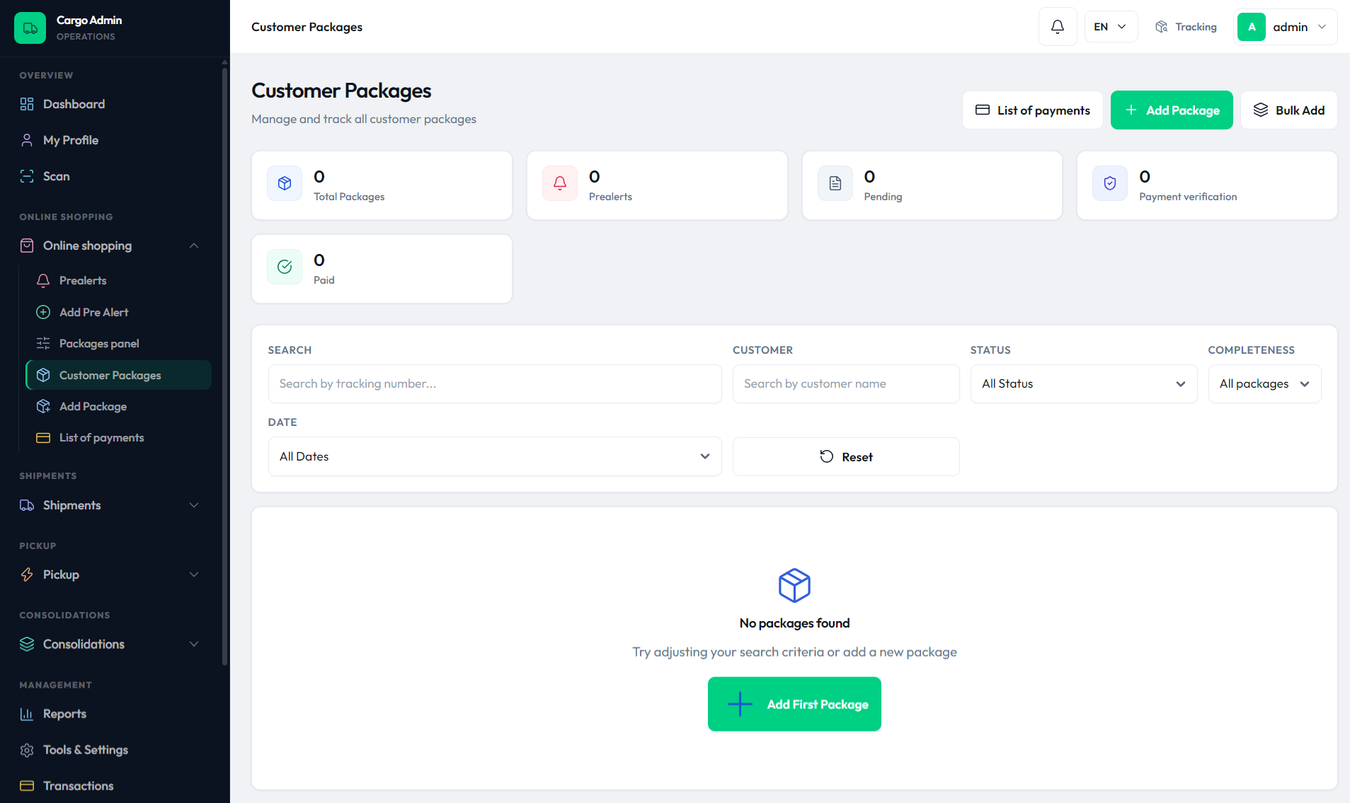
Task: Open Packages panel sidebar item
Action: (x=118, y=343)
